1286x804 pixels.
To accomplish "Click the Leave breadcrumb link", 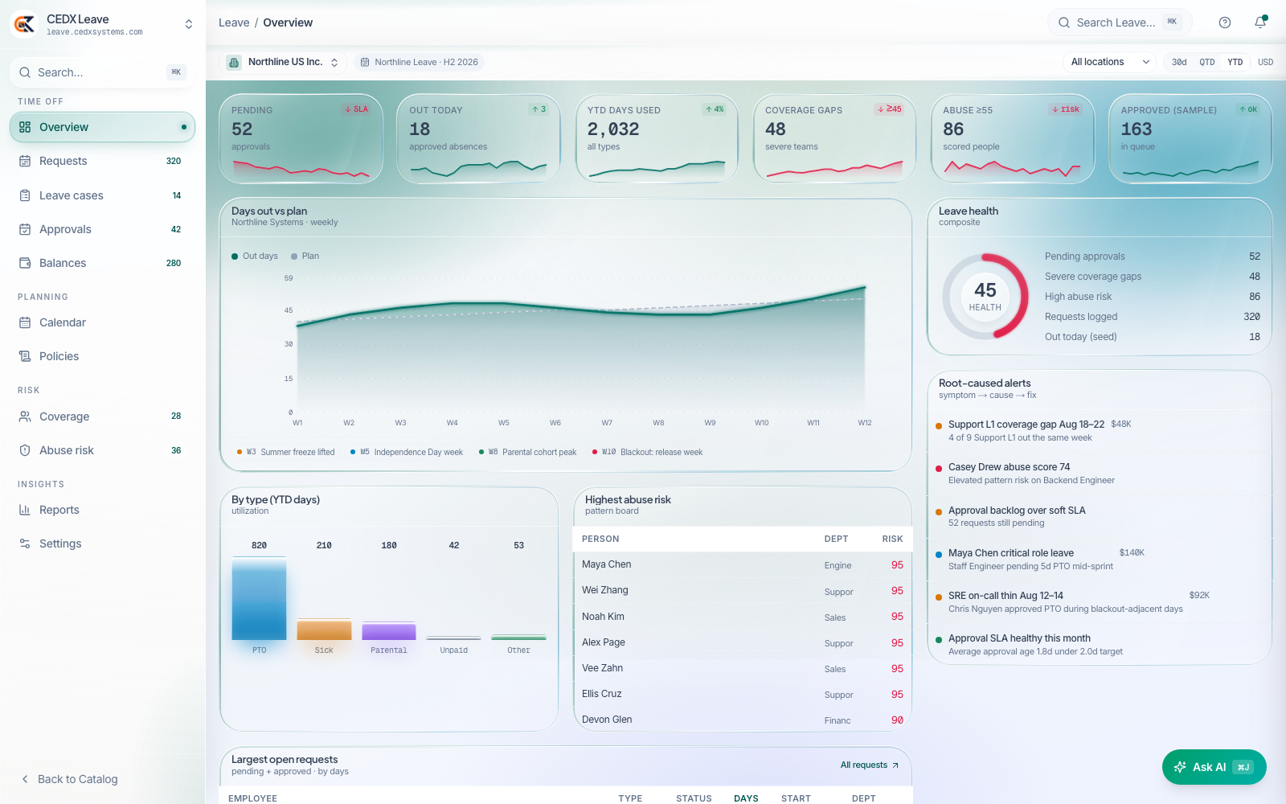I will [x=234, y=23].
